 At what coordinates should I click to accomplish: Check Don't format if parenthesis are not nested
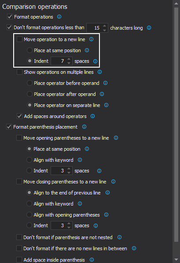pyautogui.click(x=19, y=237)
